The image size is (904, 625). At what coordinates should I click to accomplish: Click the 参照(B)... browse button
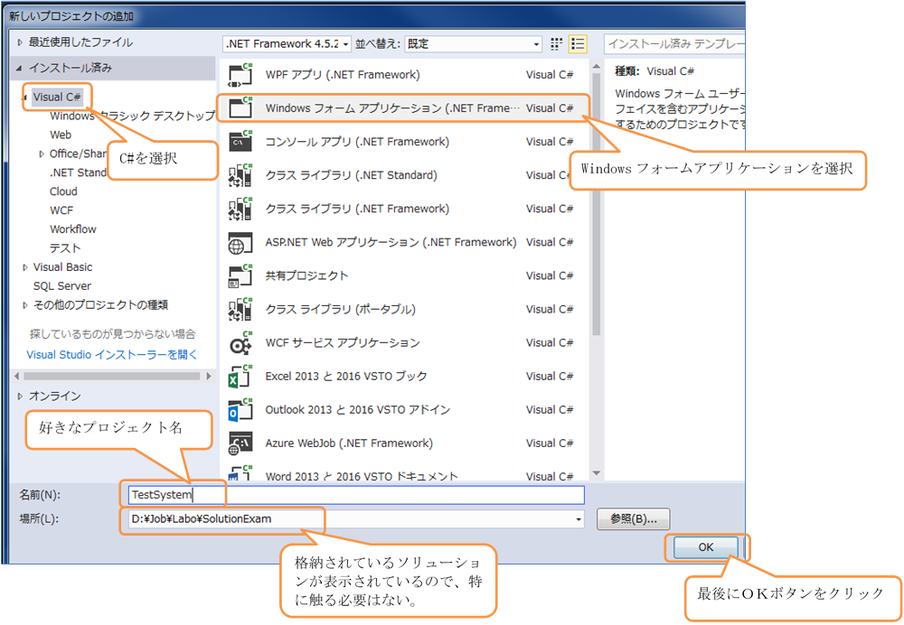coord(633,519)
